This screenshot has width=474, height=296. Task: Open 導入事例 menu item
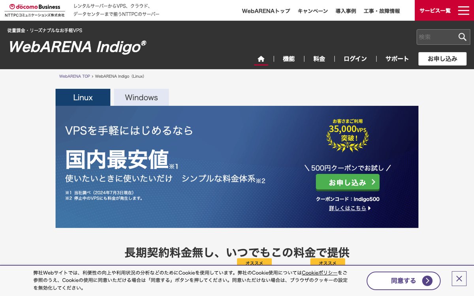tap(346, 11)
